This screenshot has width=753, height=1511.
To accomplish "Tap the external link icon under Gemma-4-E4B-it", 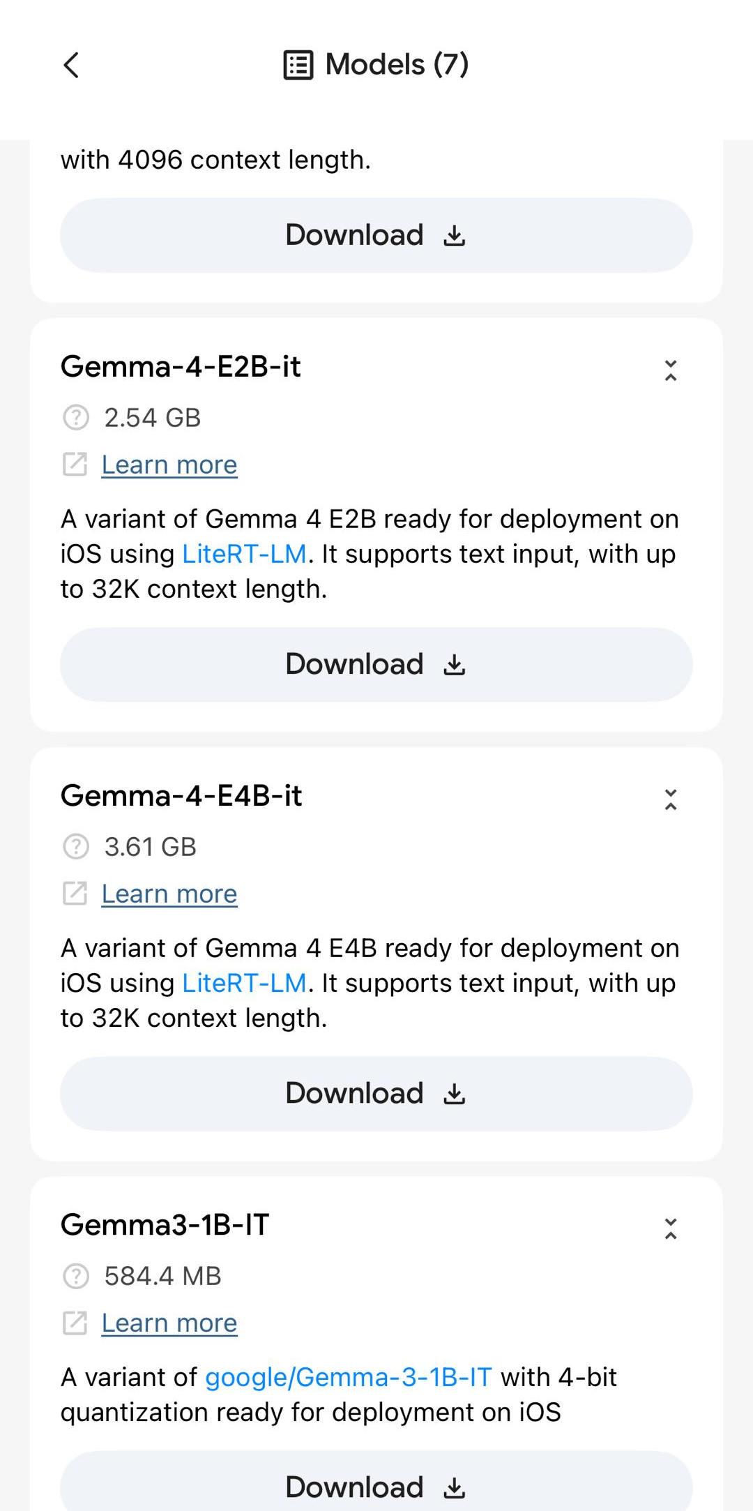I will (x=75, y=894).
